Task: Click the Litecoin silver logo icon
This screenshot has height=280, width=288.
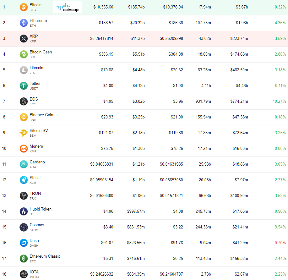Action: tap(24, 70)
